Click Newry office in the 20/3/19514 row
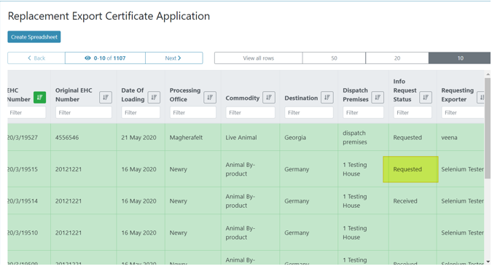This screenshot has width=492, height=269. [179, 201]
